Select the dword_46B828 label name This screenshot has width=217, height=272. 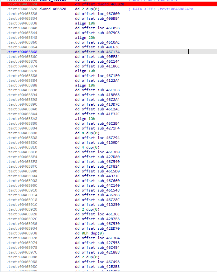click(x=53, y=9)
